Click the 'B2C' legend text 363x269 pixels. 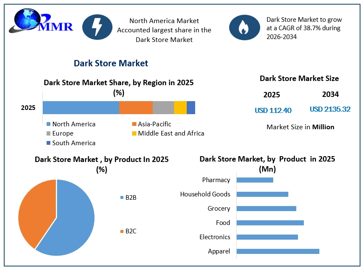[x=131, y=231]
